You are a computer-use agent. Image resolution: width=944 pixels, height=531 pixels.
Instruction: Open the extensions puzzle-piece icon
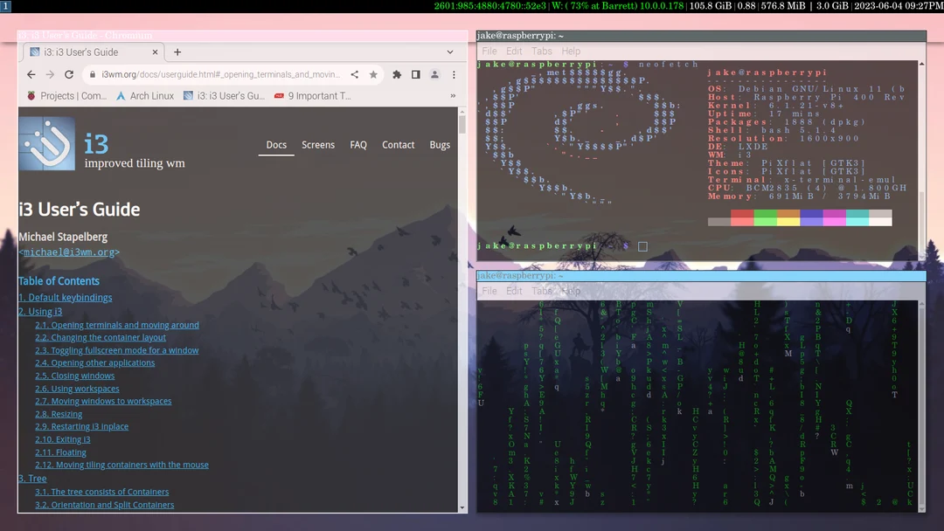coord(396,74)
